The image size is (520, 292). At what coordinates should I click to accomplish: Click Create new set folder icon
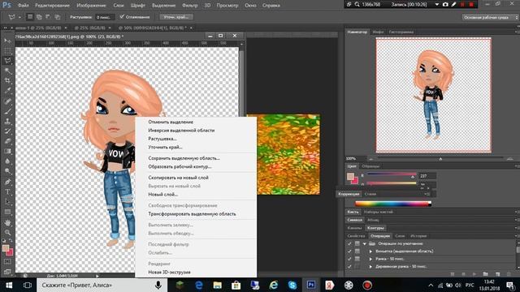click(x=486, y=274)
